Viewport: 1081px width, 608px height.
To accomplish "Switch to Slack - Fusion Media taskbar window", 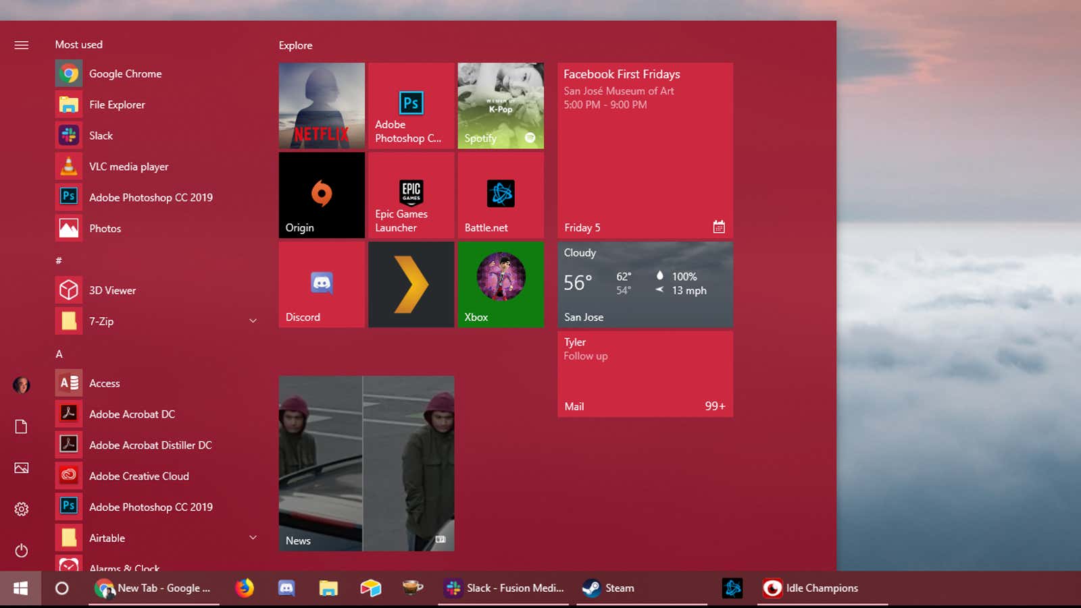I will coord(504,588).
